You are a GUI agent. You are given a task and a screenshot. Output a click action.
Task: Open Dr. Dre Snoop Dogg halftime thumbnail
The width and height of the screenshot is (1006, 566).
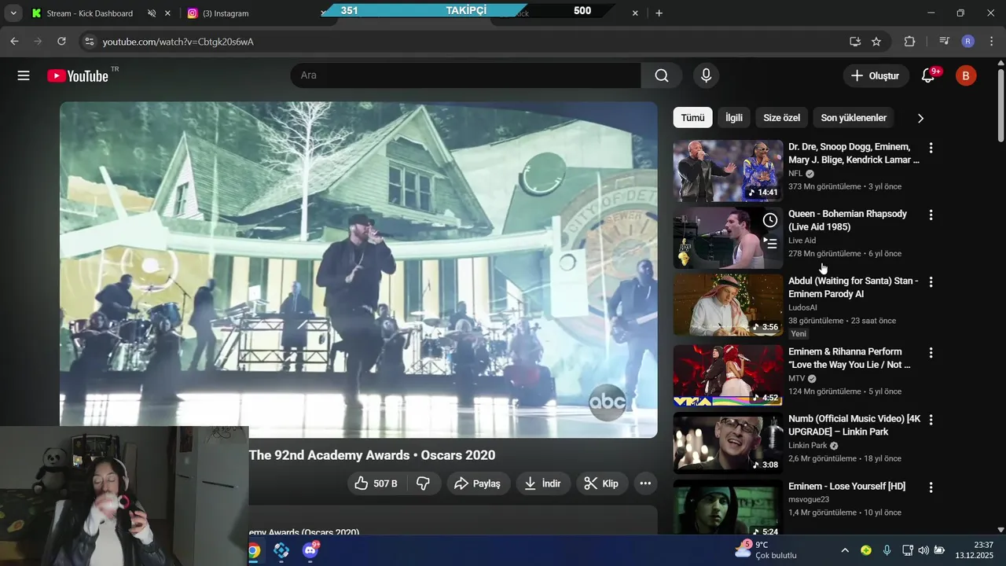[x=728, y=171]
